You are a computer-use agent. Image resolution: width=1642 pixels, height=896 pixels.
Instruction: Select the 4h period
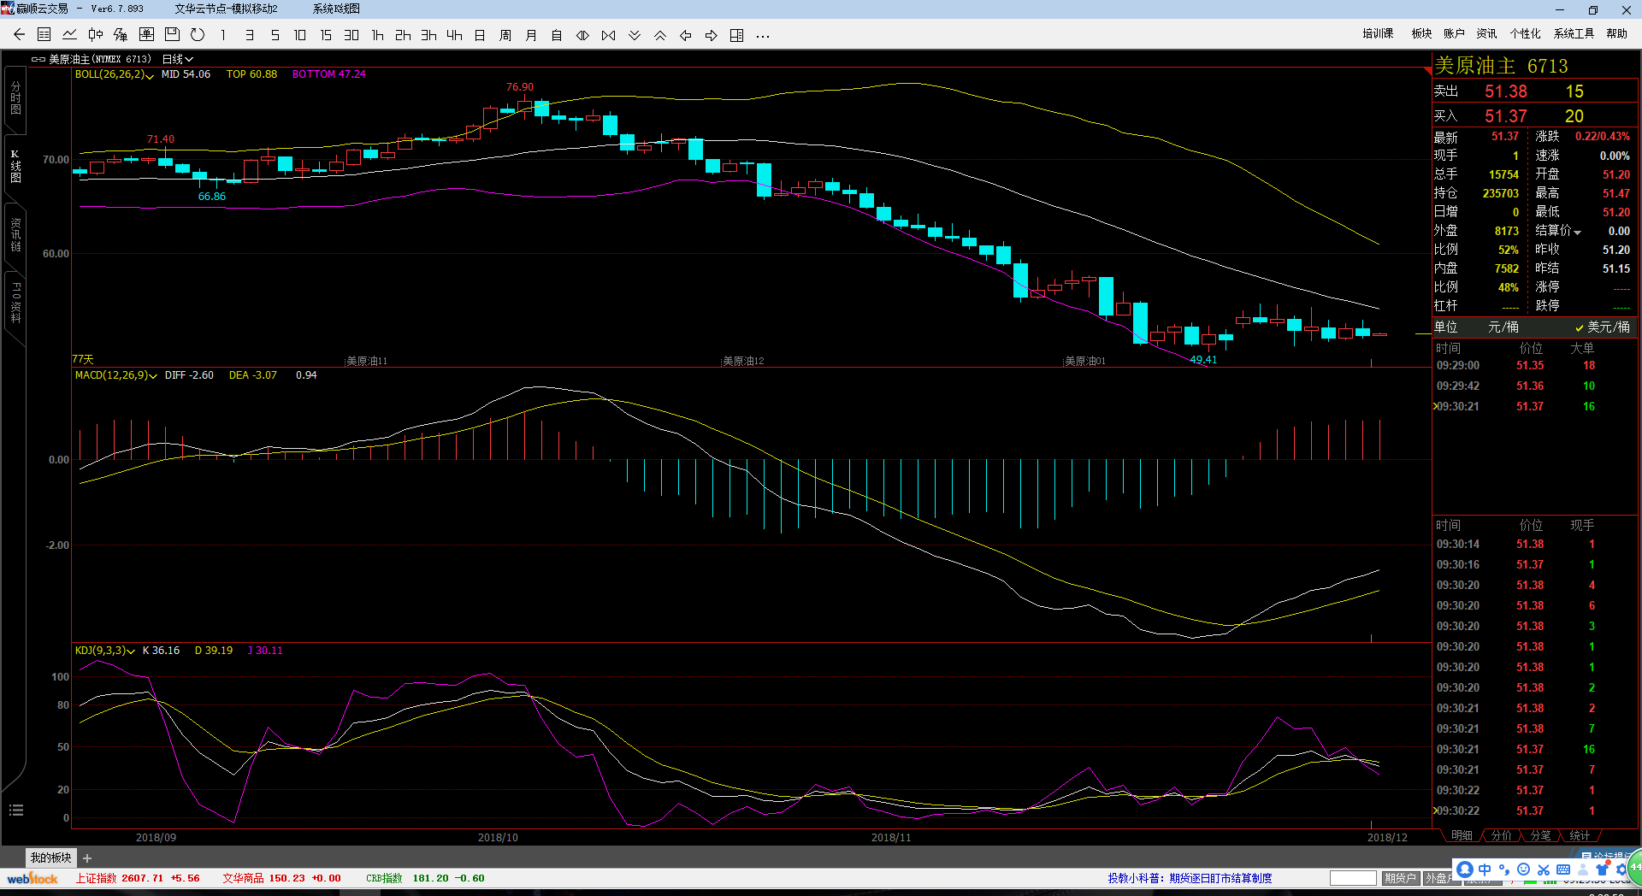pyautogui.click(x=454, y=35)
